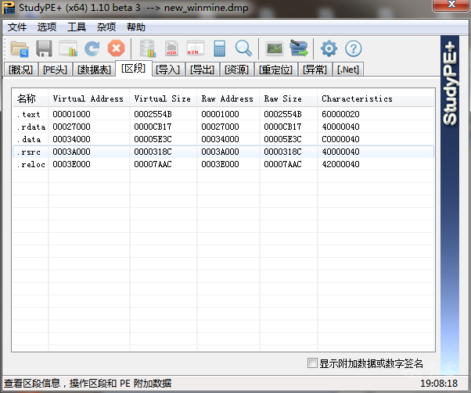Click Virtual Address value 0003E000
Viewport: 471px width, 393px height.
(x=71, y=164)
